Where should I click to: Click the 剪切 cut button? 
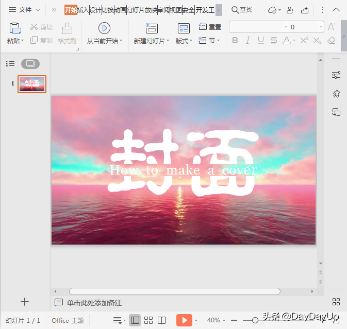point(41,27)
